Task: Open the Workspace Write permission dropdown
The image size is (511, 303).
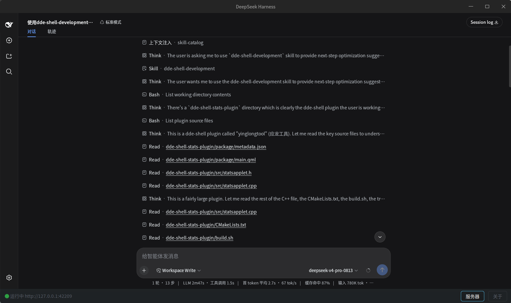Action: coord(179,270)
